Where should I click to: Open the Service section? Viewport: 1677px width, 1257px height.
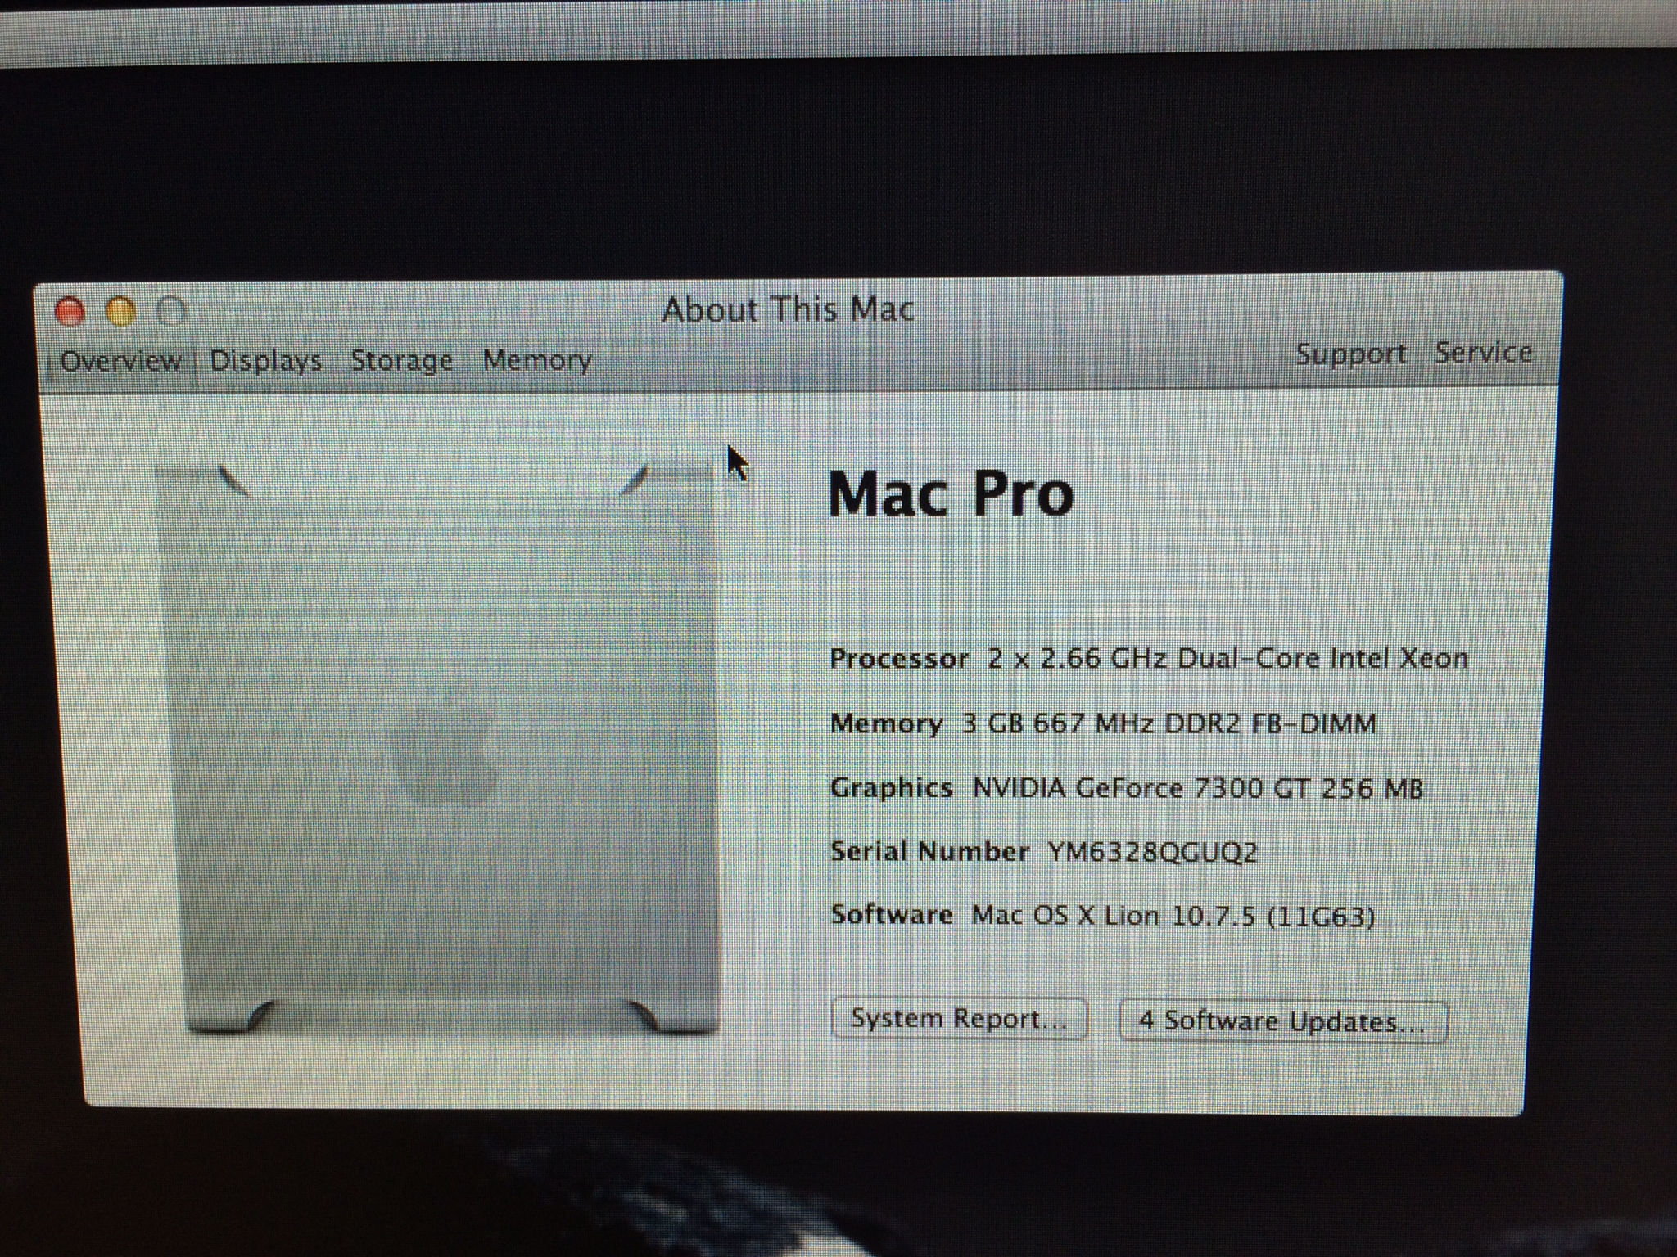(x=1483, y=353)
